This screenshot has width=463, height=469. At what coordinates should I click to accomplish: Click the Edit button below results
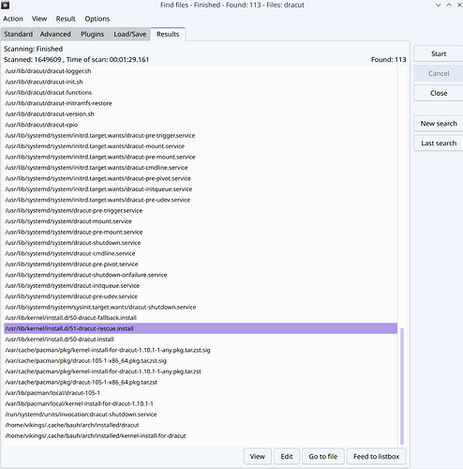pos(287,457)
